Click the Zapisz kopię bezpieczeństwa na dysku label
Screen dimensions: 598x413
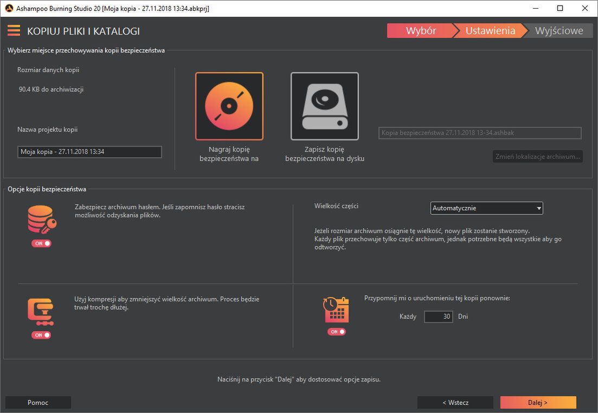coord(325,154)
